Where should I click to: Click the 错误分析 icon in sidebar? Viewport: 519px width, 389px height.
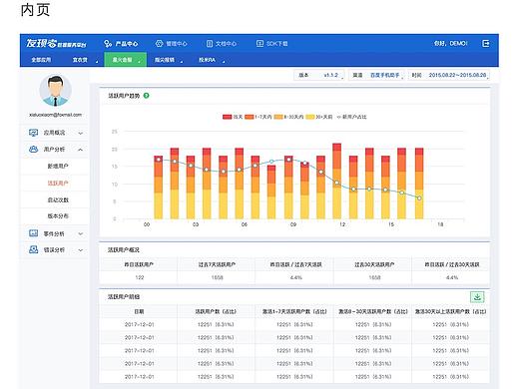[x=33, y=249]
